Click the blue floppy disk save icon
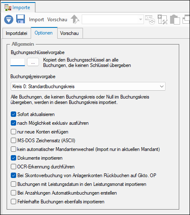Image resolution: width=190 pixels, height=215 pixels. tap(21, 19)
